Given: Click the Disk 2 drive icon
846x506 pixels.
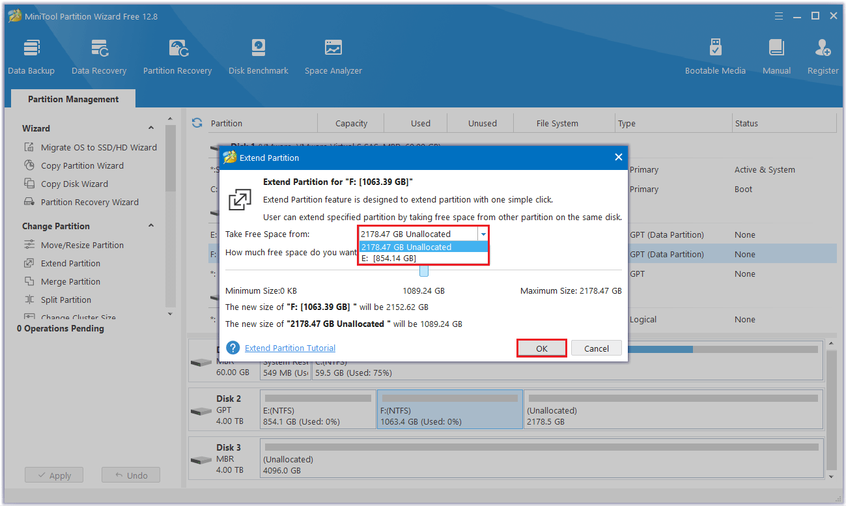Looking at the screenshot, I should pos(201,411).
